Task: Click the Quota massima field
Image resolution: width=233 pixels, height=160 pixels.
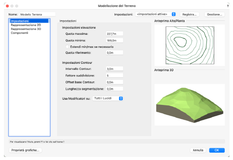Action: point(115,34)
